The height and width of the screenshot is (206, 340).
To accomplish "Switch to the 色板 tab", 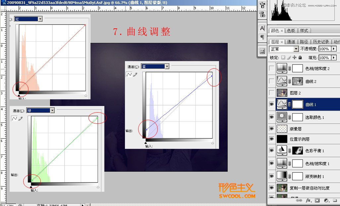I will pos(291,31).
